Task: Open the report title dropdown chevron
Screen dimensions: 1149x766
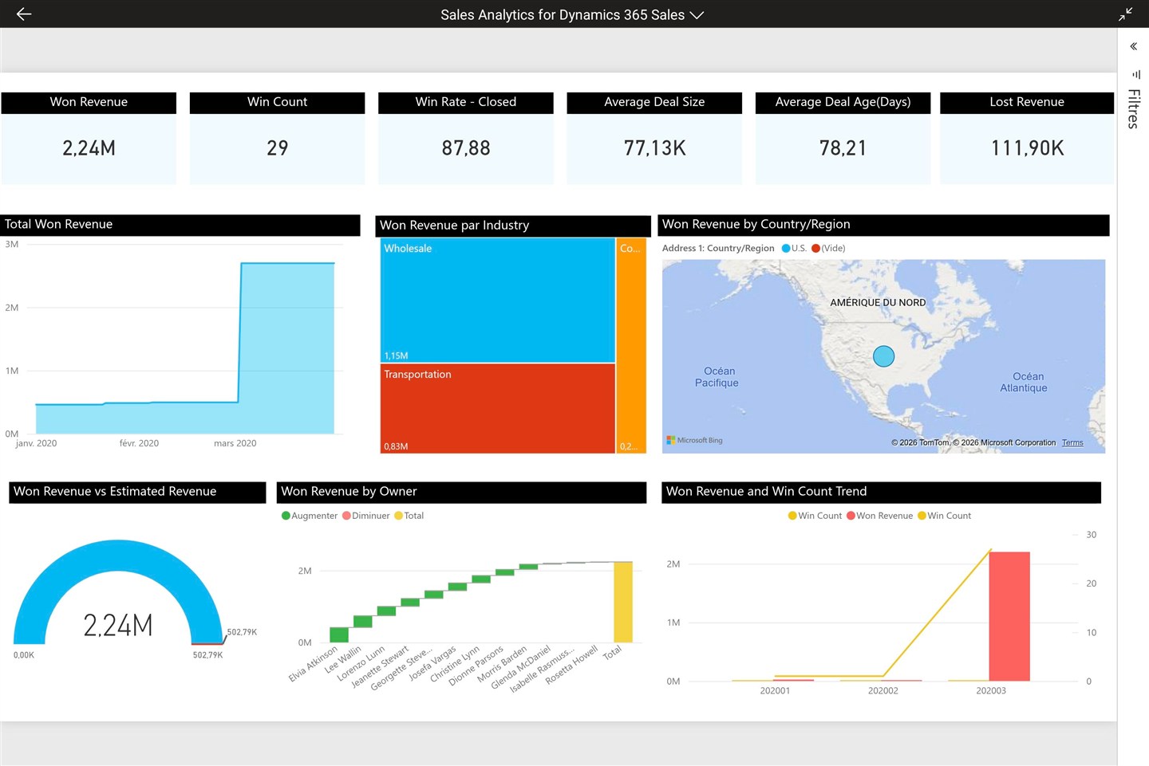Action: [x=697, y=15]
